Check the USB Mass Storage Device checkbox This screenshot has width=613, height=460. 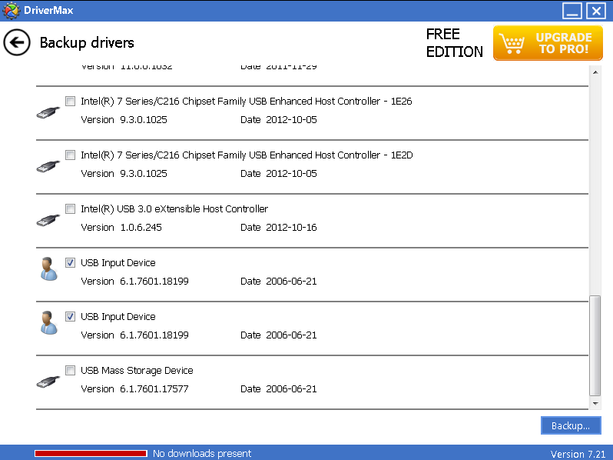point(71,370)
